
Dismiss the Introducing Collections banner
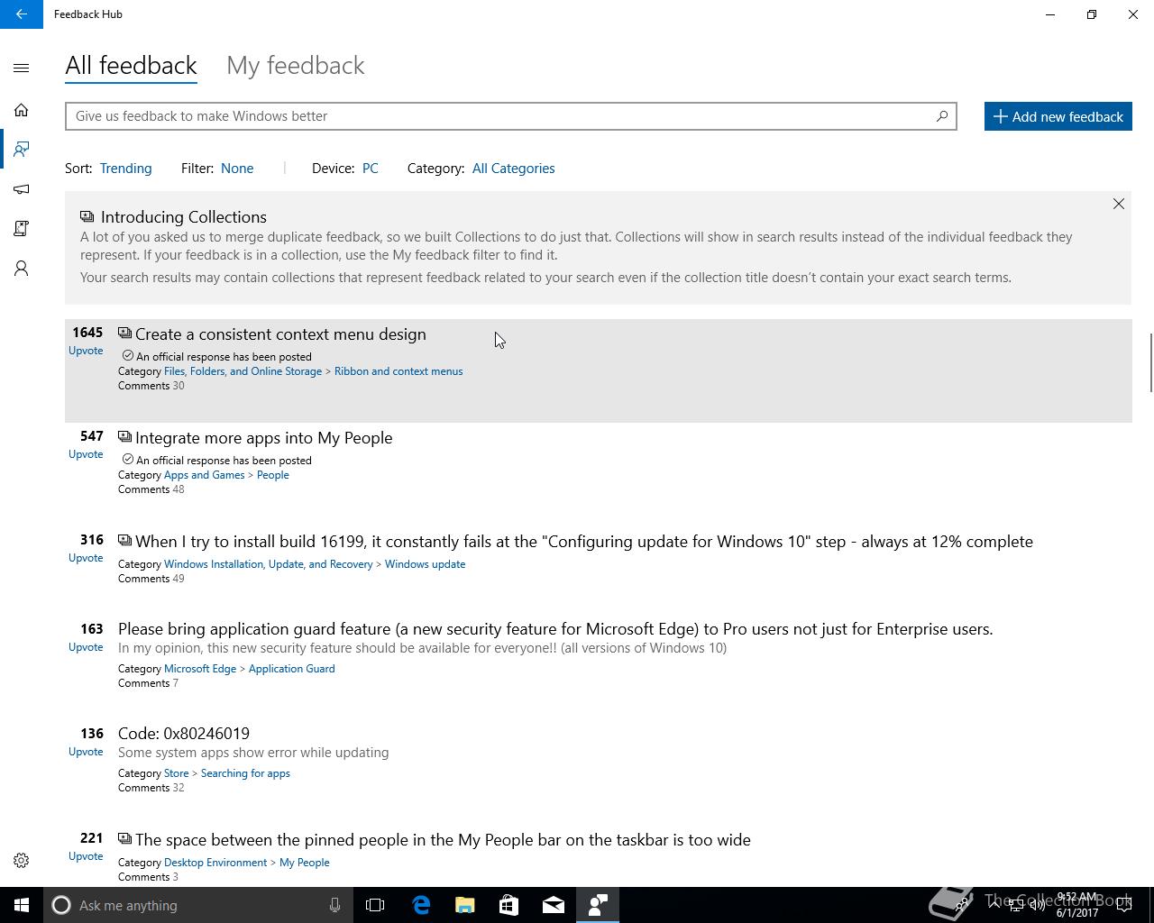pos(1119,205)
